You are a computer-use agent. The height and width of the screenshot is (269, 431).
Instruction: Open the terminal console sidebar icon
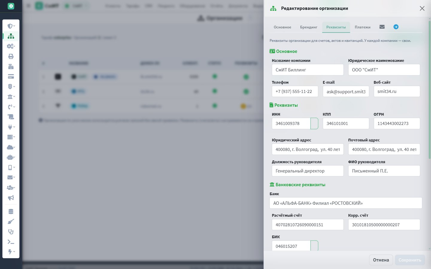[11, 242]
